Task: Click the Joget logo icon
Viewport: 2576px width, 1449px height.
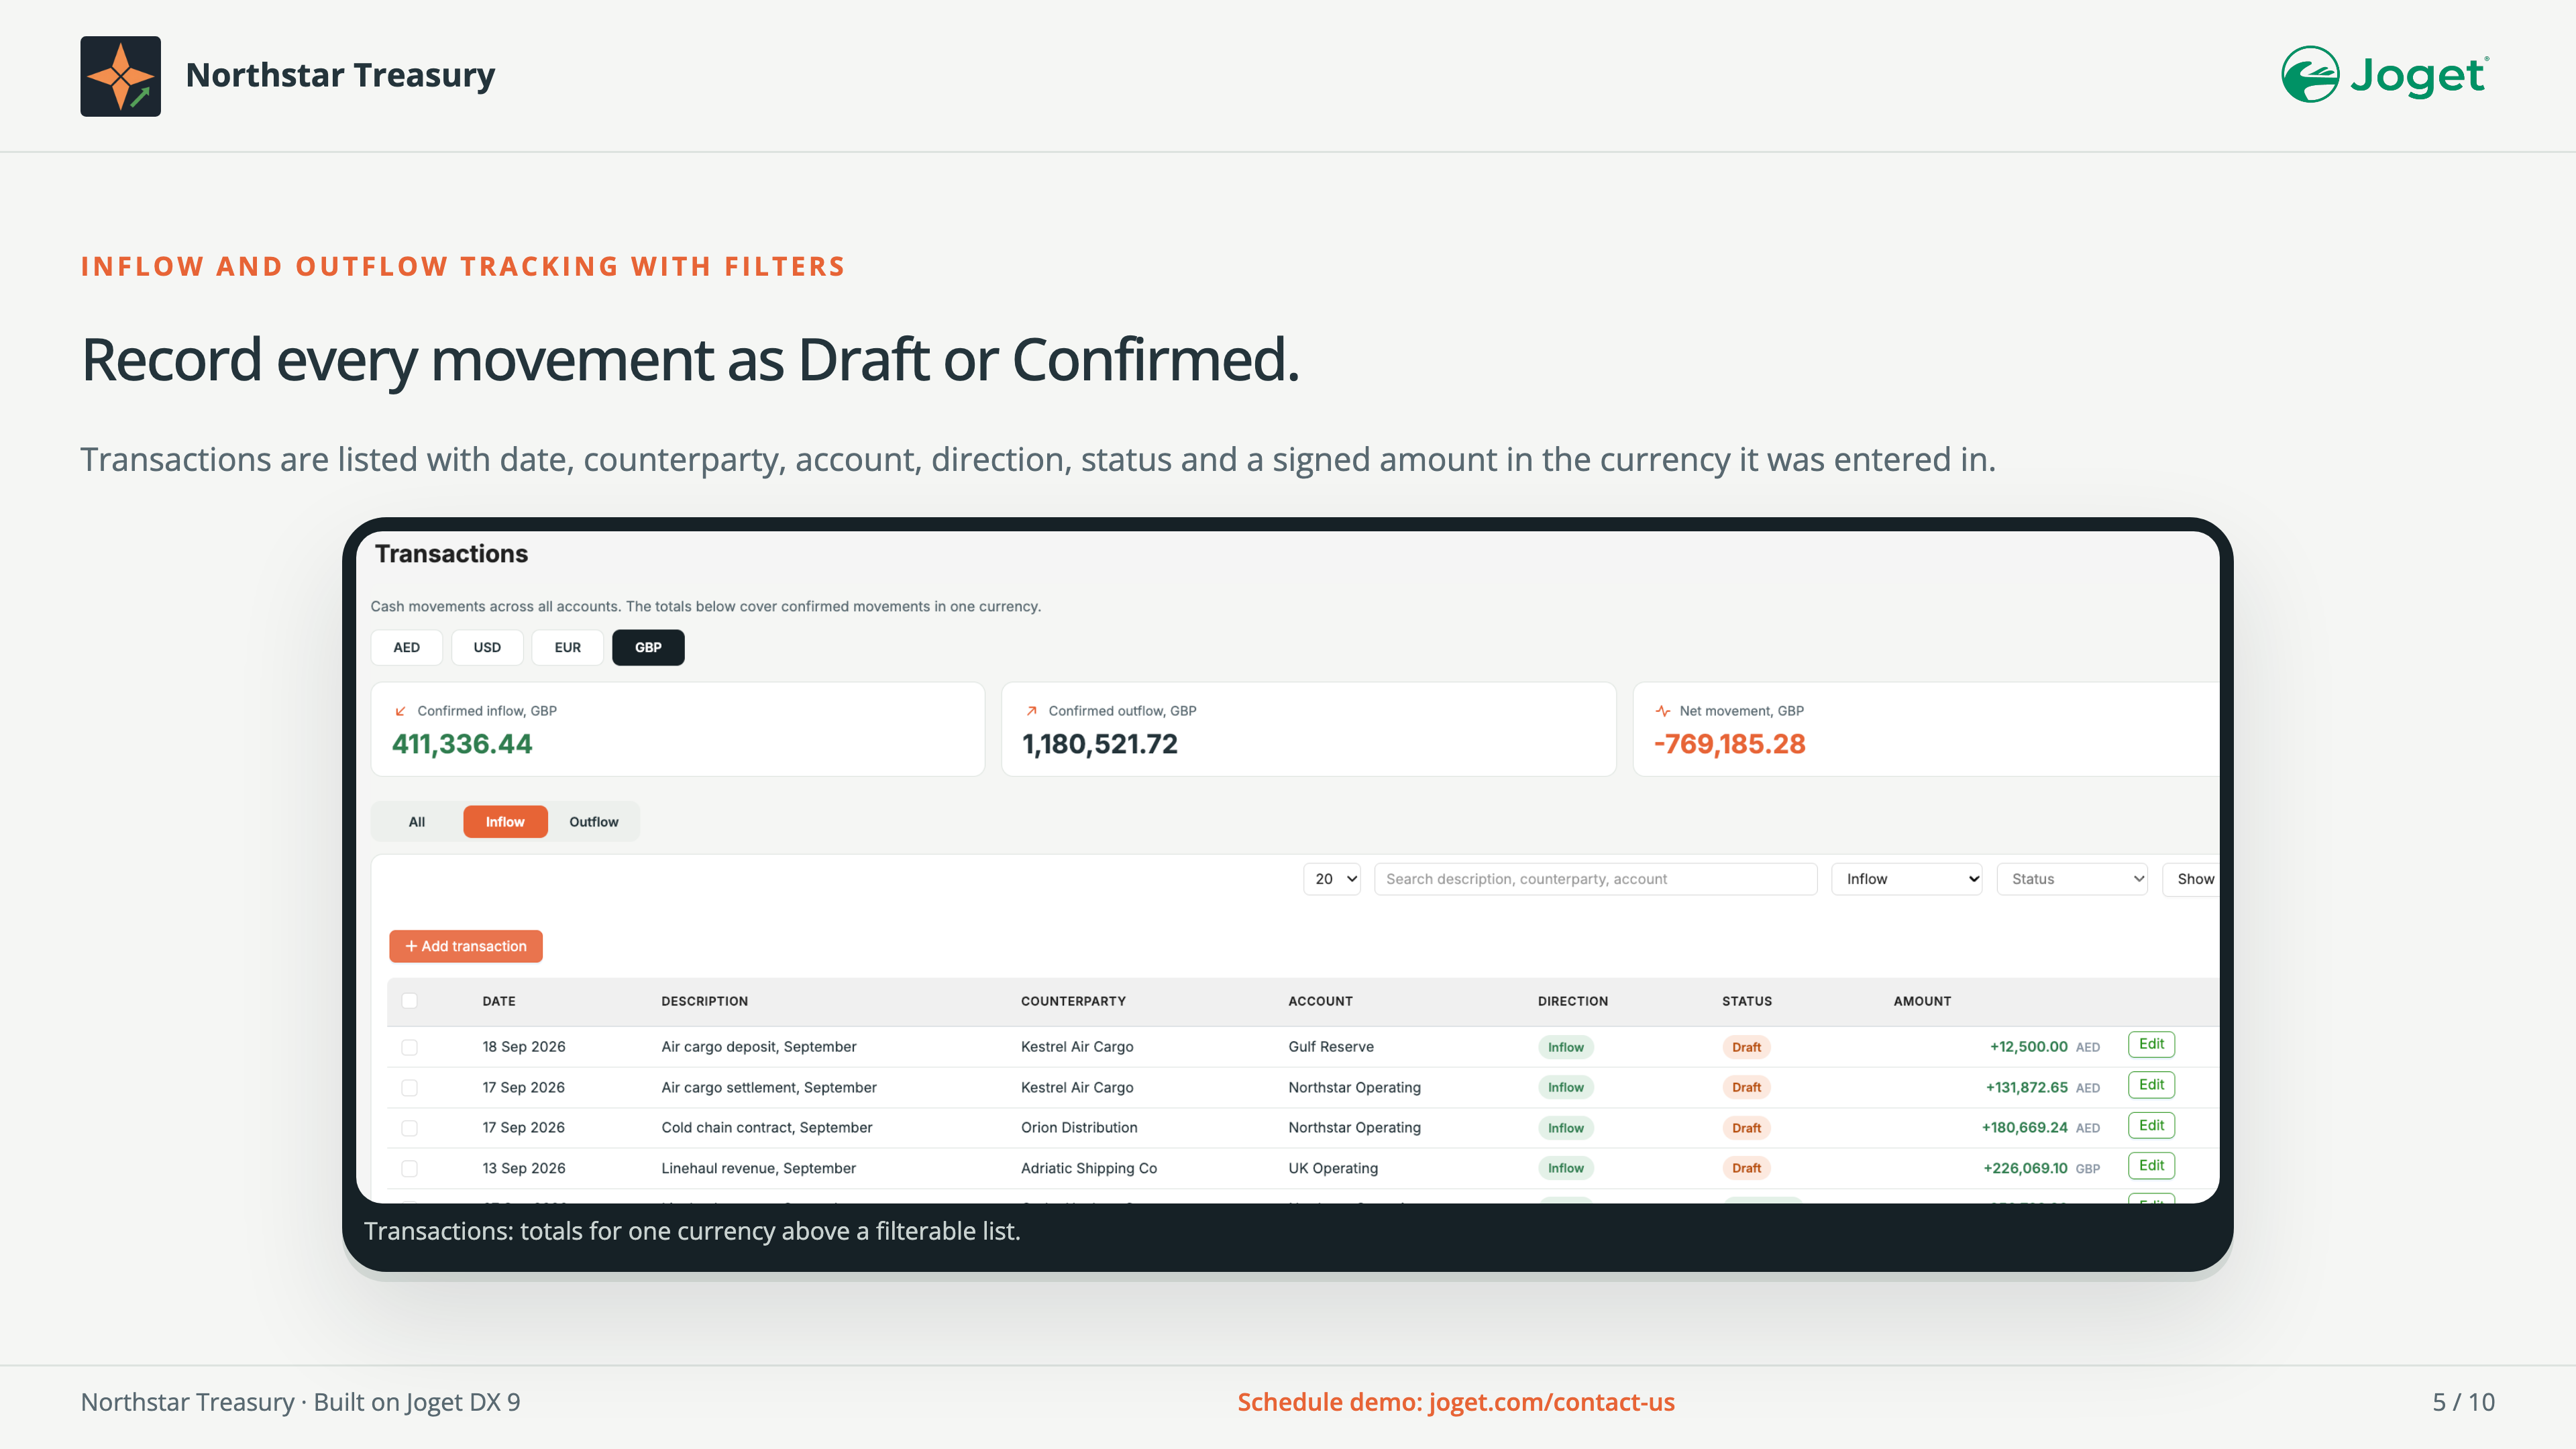Action: point(2310,74)
